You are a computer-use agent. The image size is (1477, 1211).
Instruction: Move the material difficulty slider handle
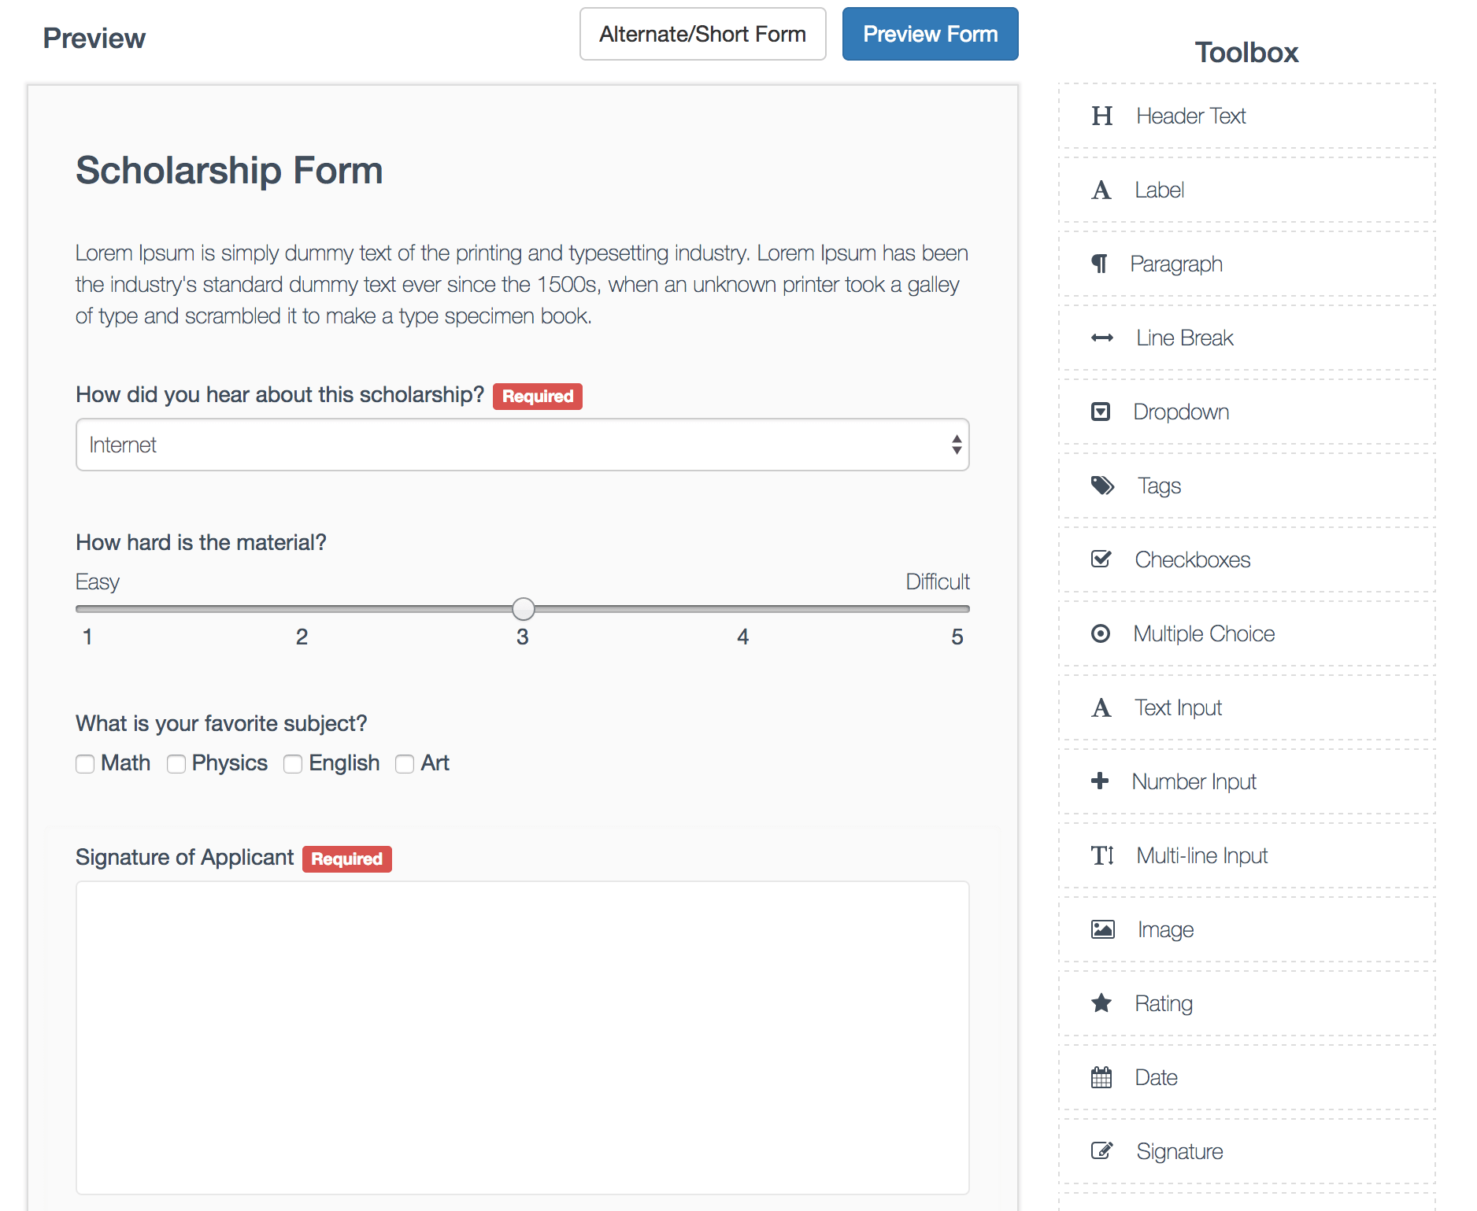522,608
